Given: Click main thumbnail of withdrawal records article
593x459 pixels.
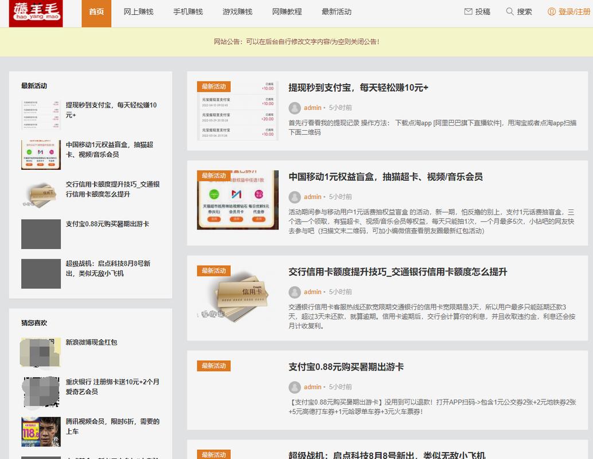Looking at the screenshot, I should click(237, 111).
